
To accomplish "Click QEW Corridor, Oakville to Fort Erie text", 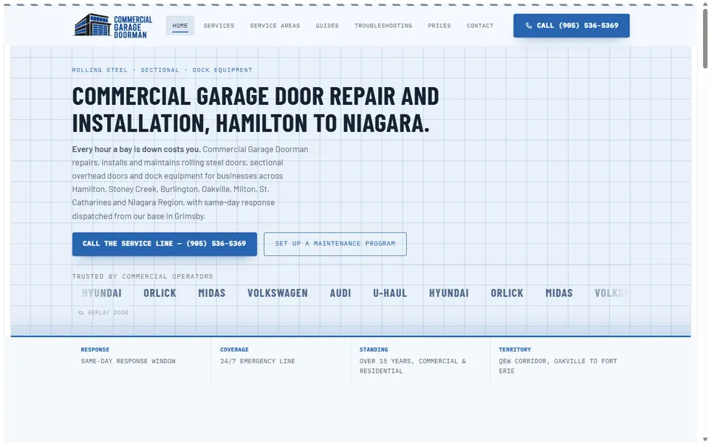I will click(x=558, y=366).
